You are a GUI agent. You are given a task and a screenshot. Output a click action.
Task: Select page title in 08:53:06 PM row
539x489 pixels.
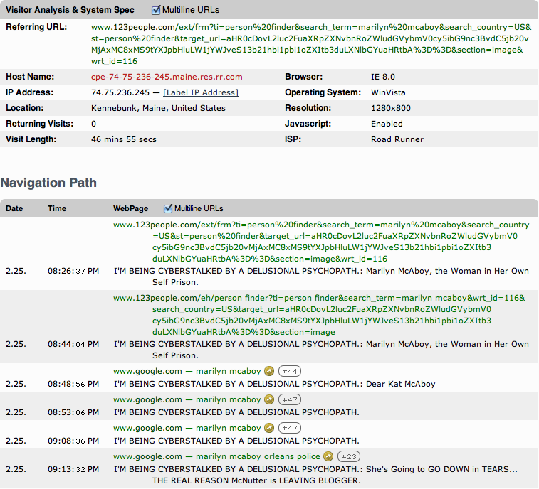coord(236,412)
